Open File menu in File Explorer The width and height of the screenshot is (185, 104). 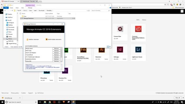click(x=6, y=8)
